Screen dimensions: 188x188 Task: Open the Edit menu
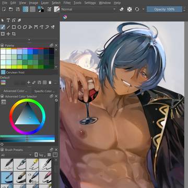13,3
